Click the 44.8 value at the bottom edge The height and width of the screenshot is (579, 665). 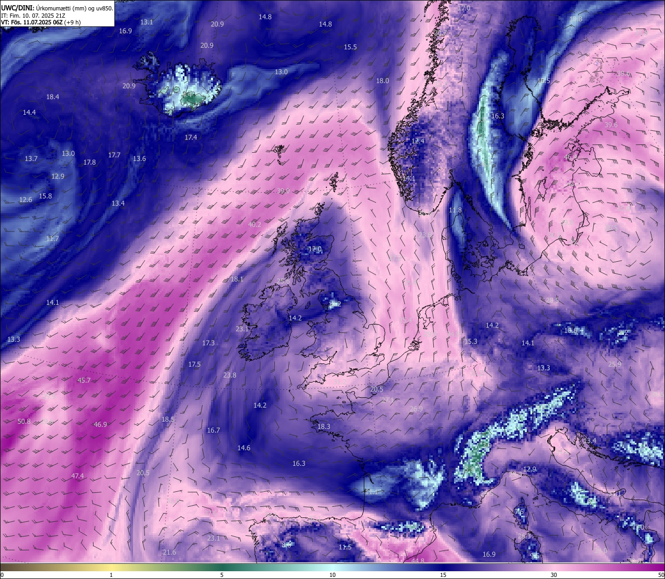tap(418, 561)
